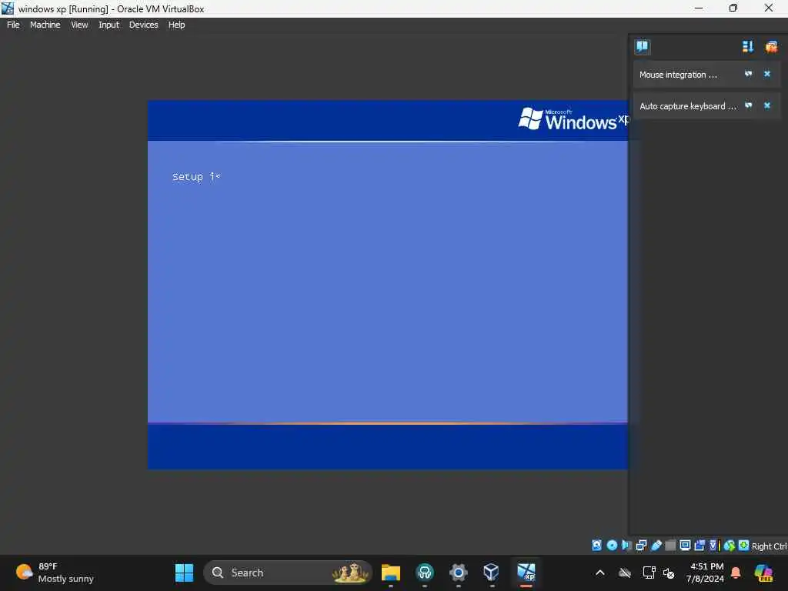Click the taskbar Search box
The image size is (788, 591).
[x=288, y=573]
